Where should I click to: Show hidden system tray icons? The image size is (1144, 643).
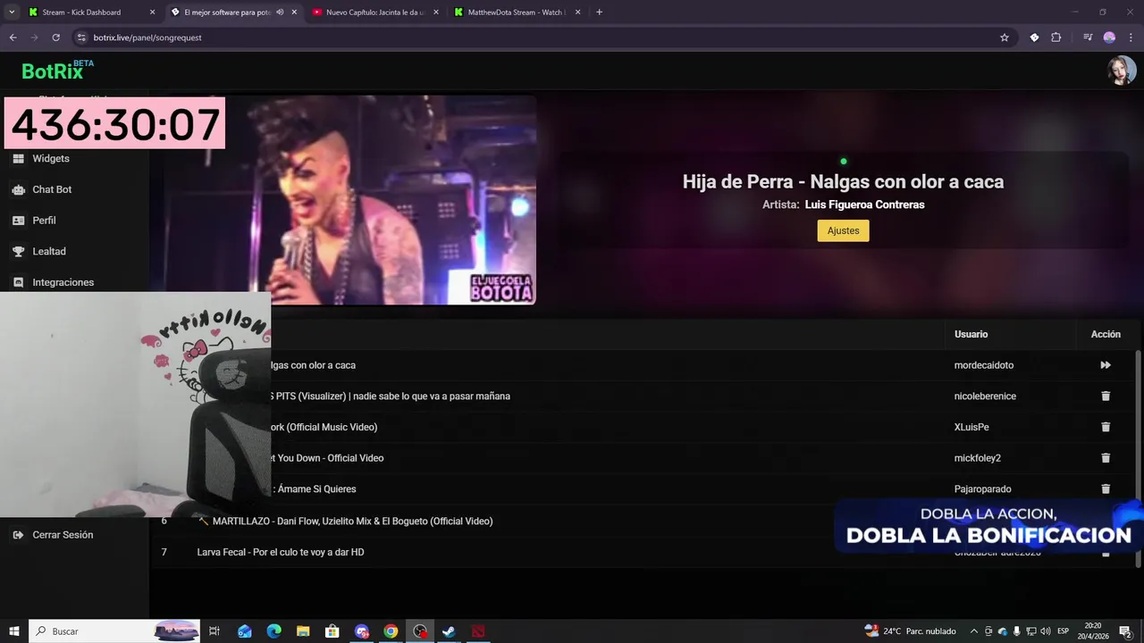click(974, 631)
